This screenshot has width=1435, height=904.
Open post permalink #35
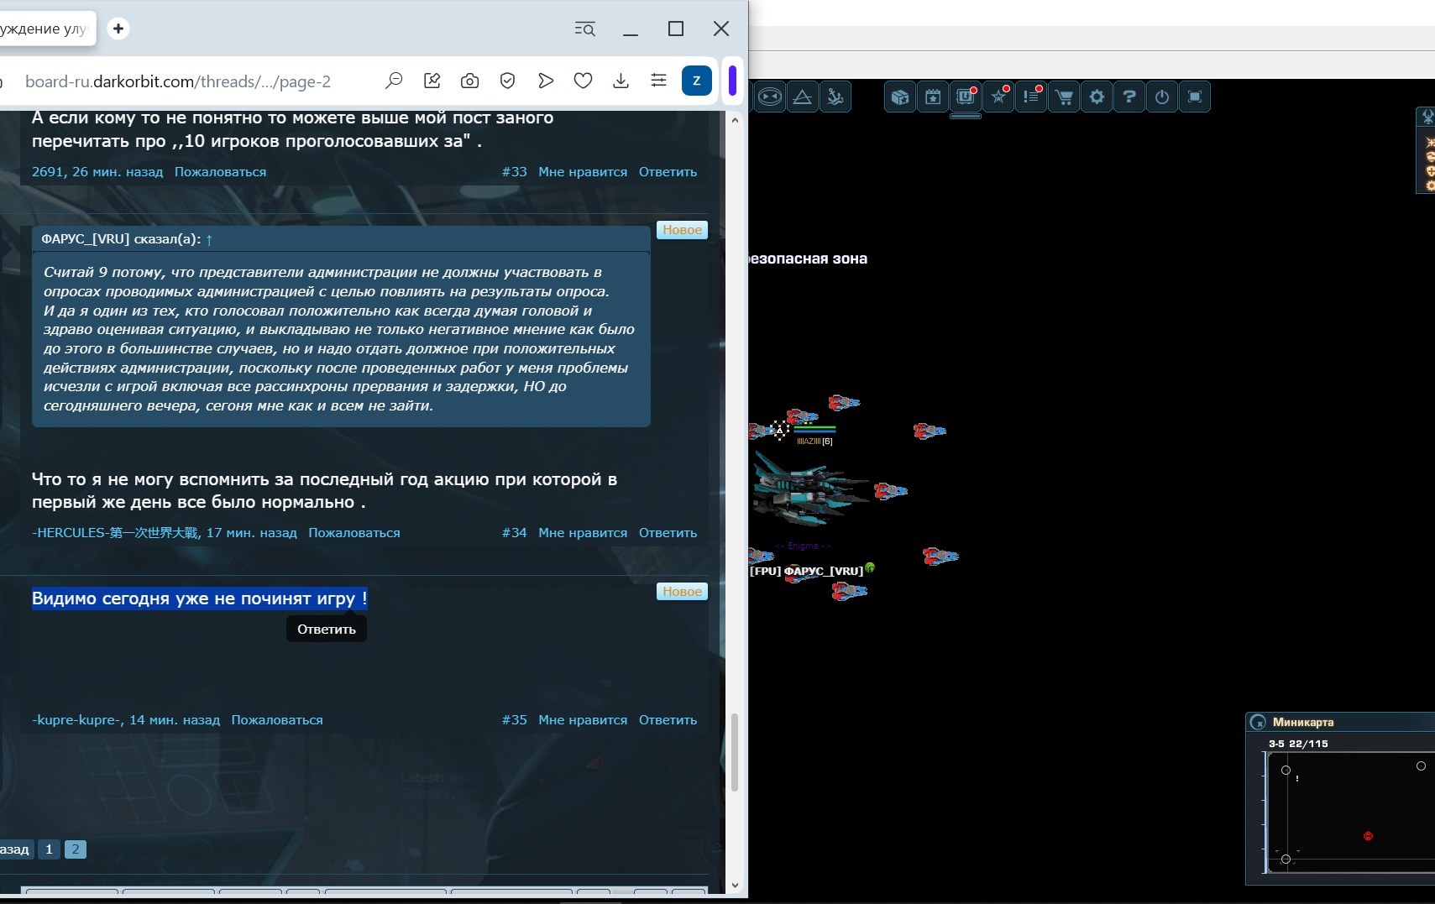[515, 719]
